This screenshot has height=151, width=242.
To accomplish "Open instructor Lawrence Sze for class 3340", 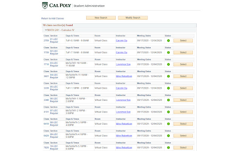I will pyautogui.click(x=123, y=100).
